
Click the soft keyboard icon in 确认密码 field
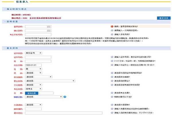click(48, 30)
